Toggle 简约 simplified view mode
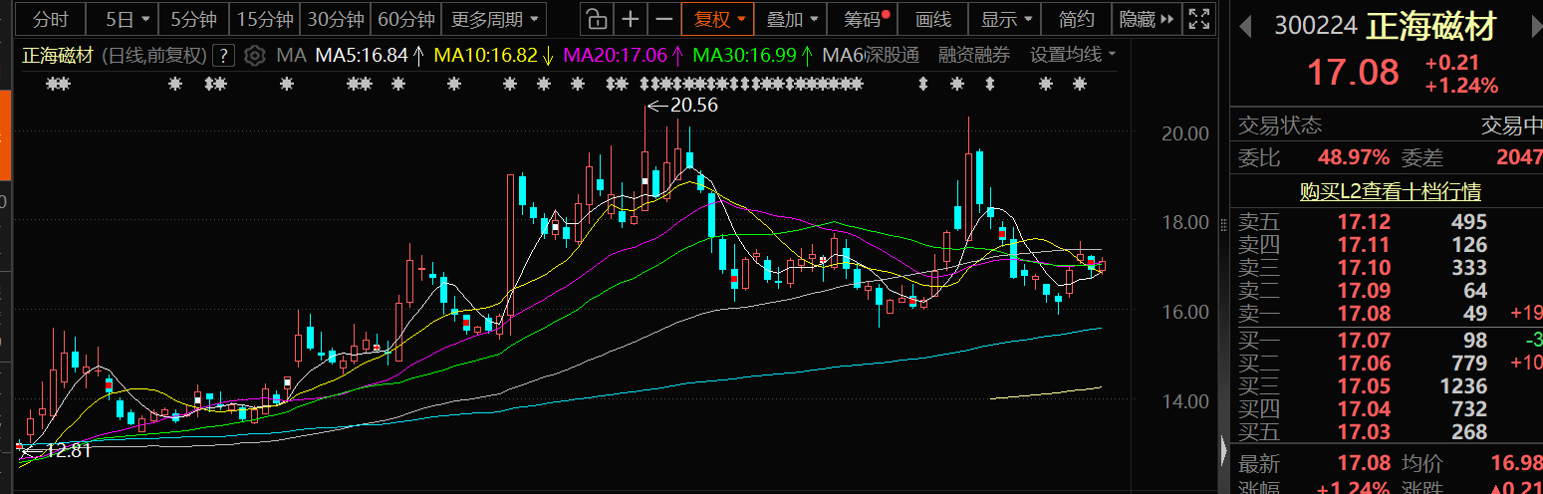 (1076, 19)
